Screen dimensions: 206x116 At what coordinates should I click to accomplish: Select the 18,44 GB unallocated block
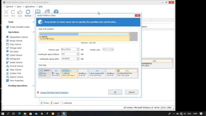click(x=111, y=73)
